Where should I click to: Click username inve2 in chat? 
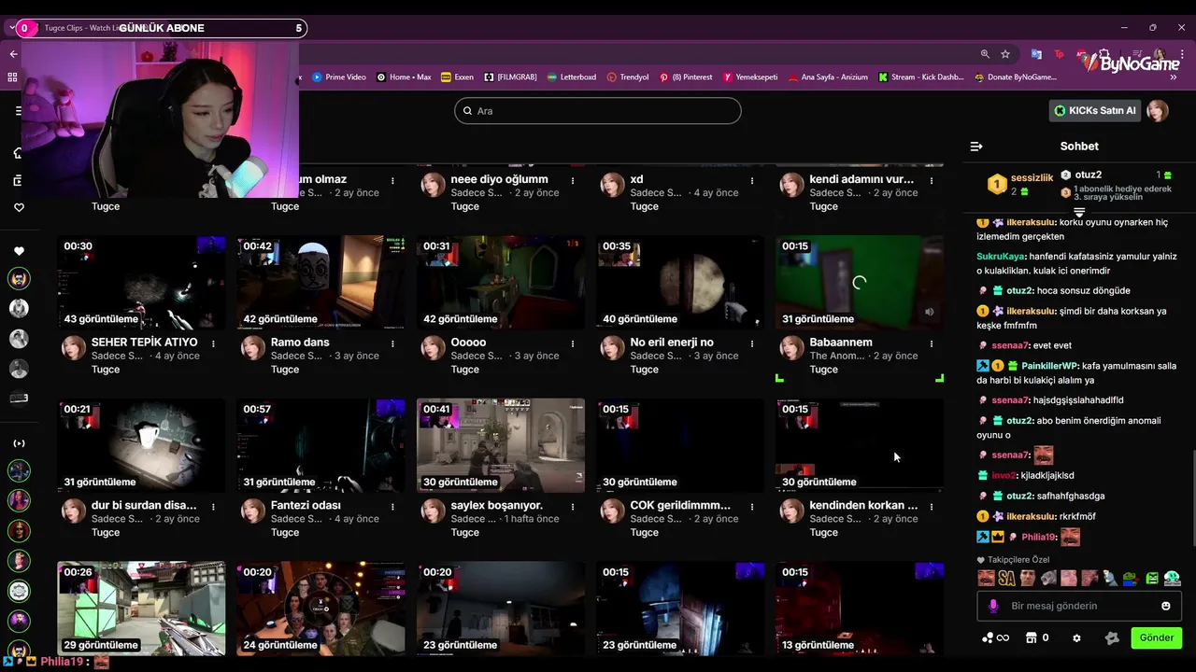pyautogui.click(x=1004, y=476)
